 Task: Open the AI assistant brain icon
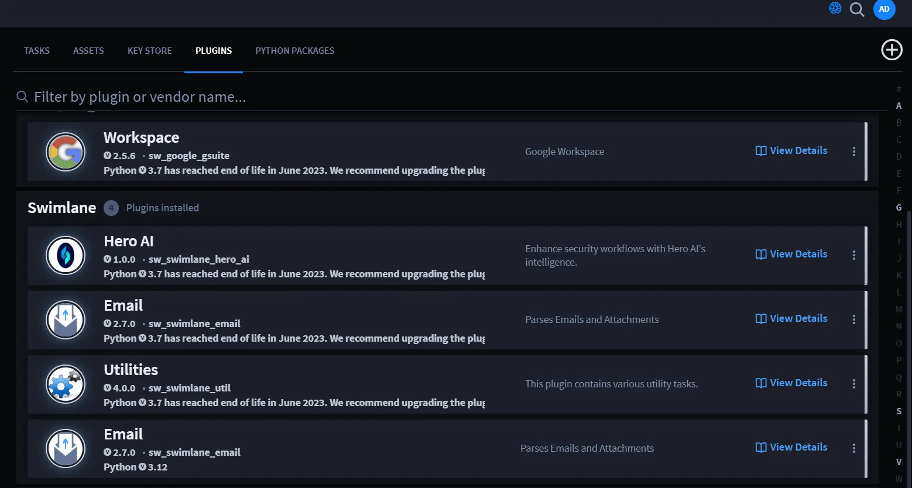(835, 8)
